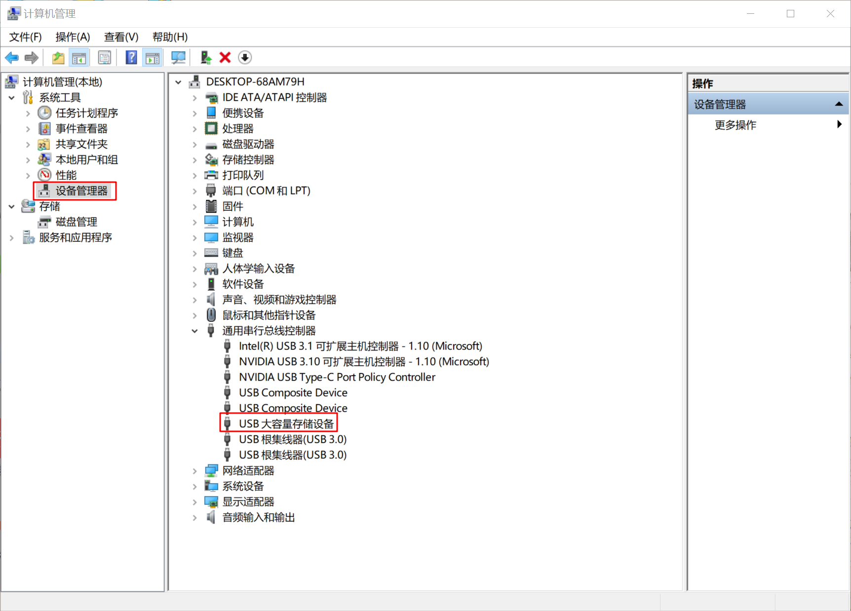Click the Disable device down-arrow icon
Image resolution: width=851 pixels, height=611 pixels.
coord(245,58)
